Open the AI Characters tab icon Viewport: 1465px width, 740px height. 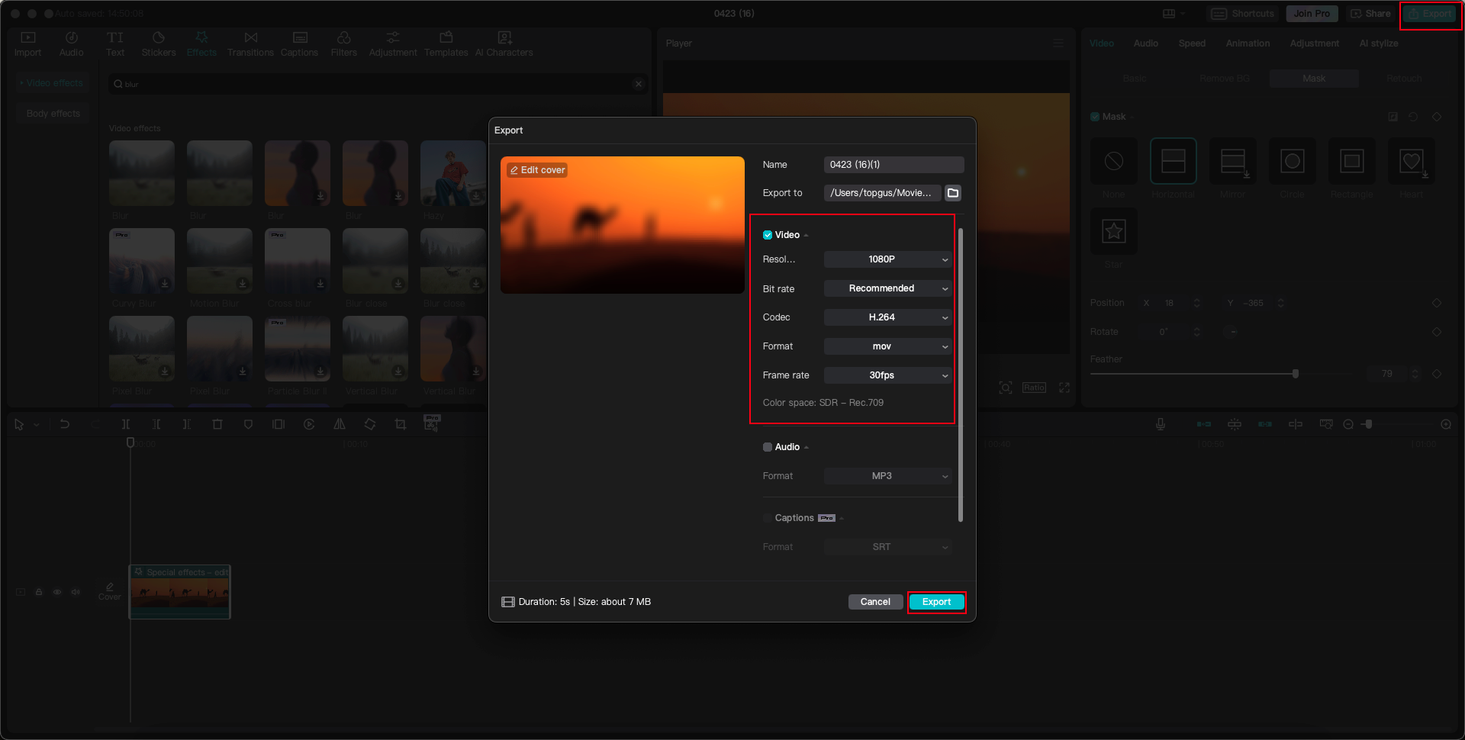point(504,37)
